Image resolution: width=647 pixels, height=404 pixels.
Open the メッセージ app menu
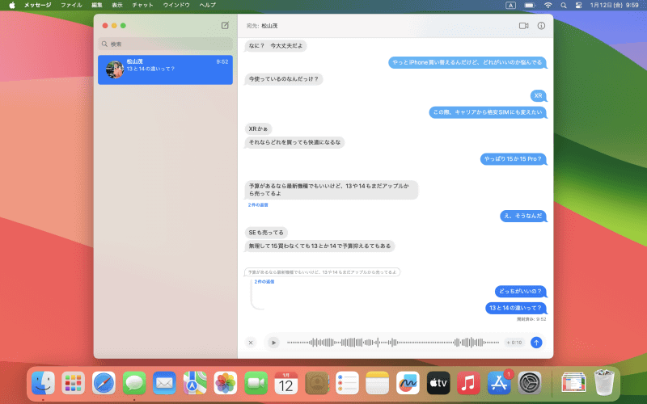pyautogui.click(x=37, y=5)
